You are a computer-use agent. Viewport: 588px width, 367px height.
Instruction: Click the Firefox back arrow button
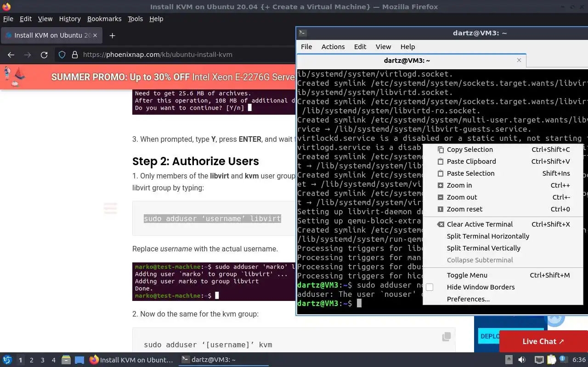[11, 55]
